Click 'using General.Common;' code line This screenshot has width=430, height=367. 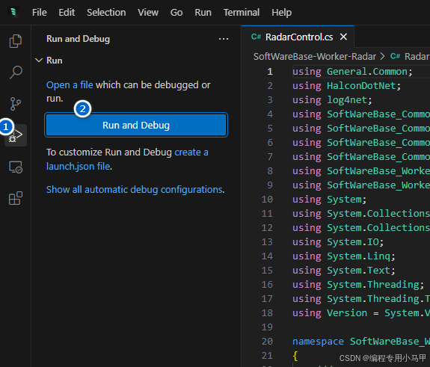coord(352,72)
